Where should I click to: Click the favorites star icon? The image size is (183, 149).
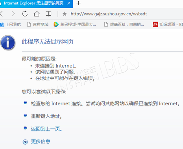click(65, 14)
